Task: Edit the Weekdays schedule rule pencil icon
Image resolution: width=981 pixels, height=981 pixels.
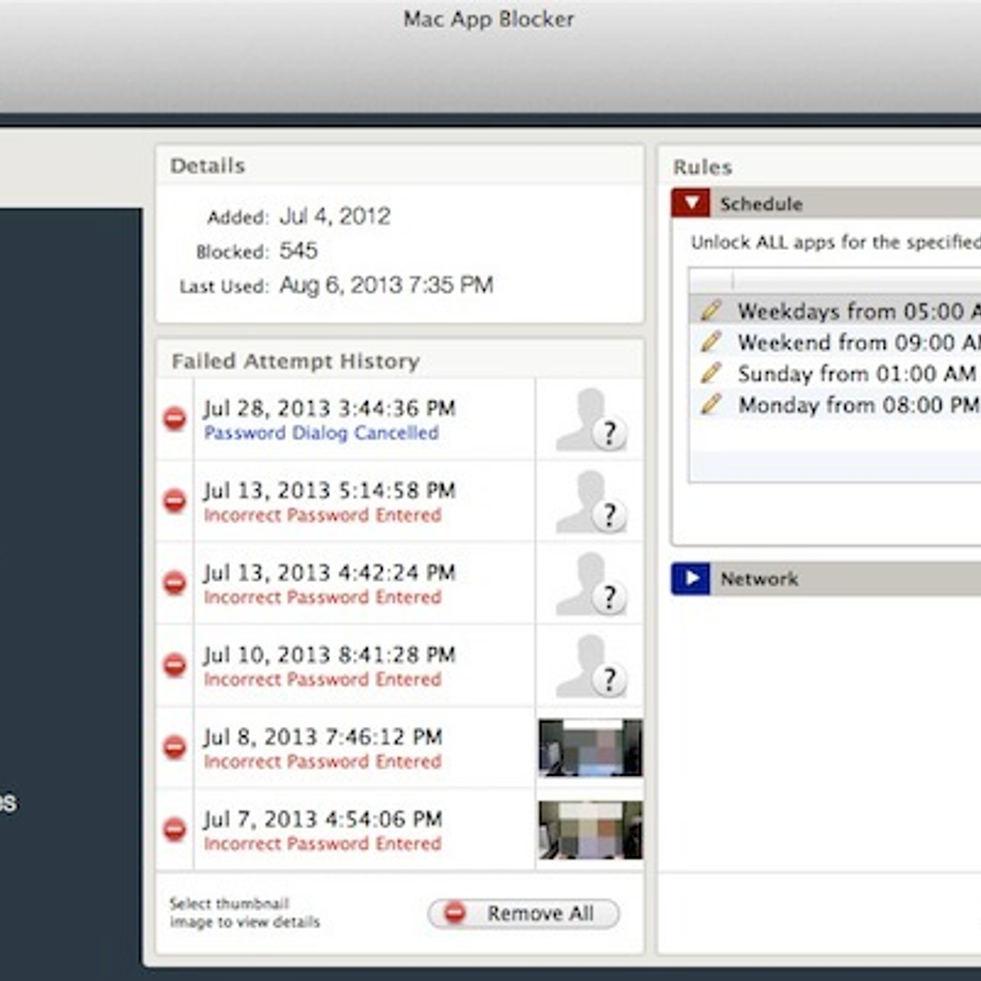Action: click(x=711, y=311)
